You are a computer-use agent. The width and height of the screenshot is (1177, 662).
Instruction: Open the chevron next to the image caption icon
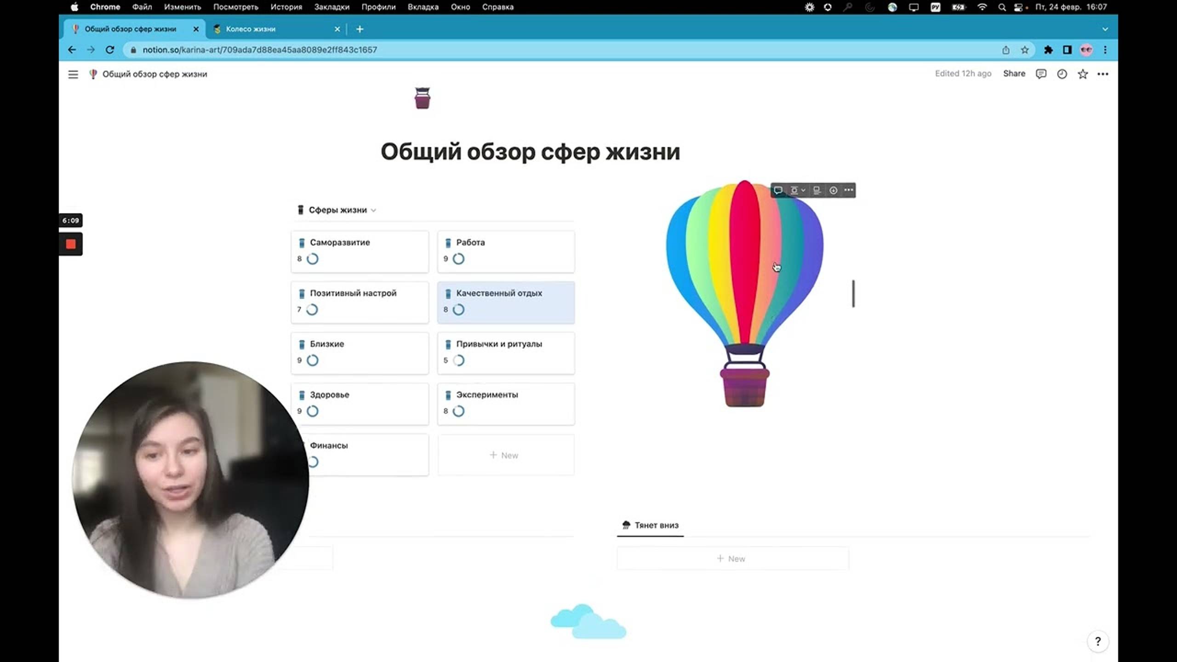803,190
